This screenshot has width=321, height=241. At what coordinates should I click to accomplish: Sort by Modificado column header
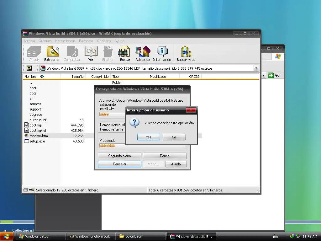[x=164, y=77]
